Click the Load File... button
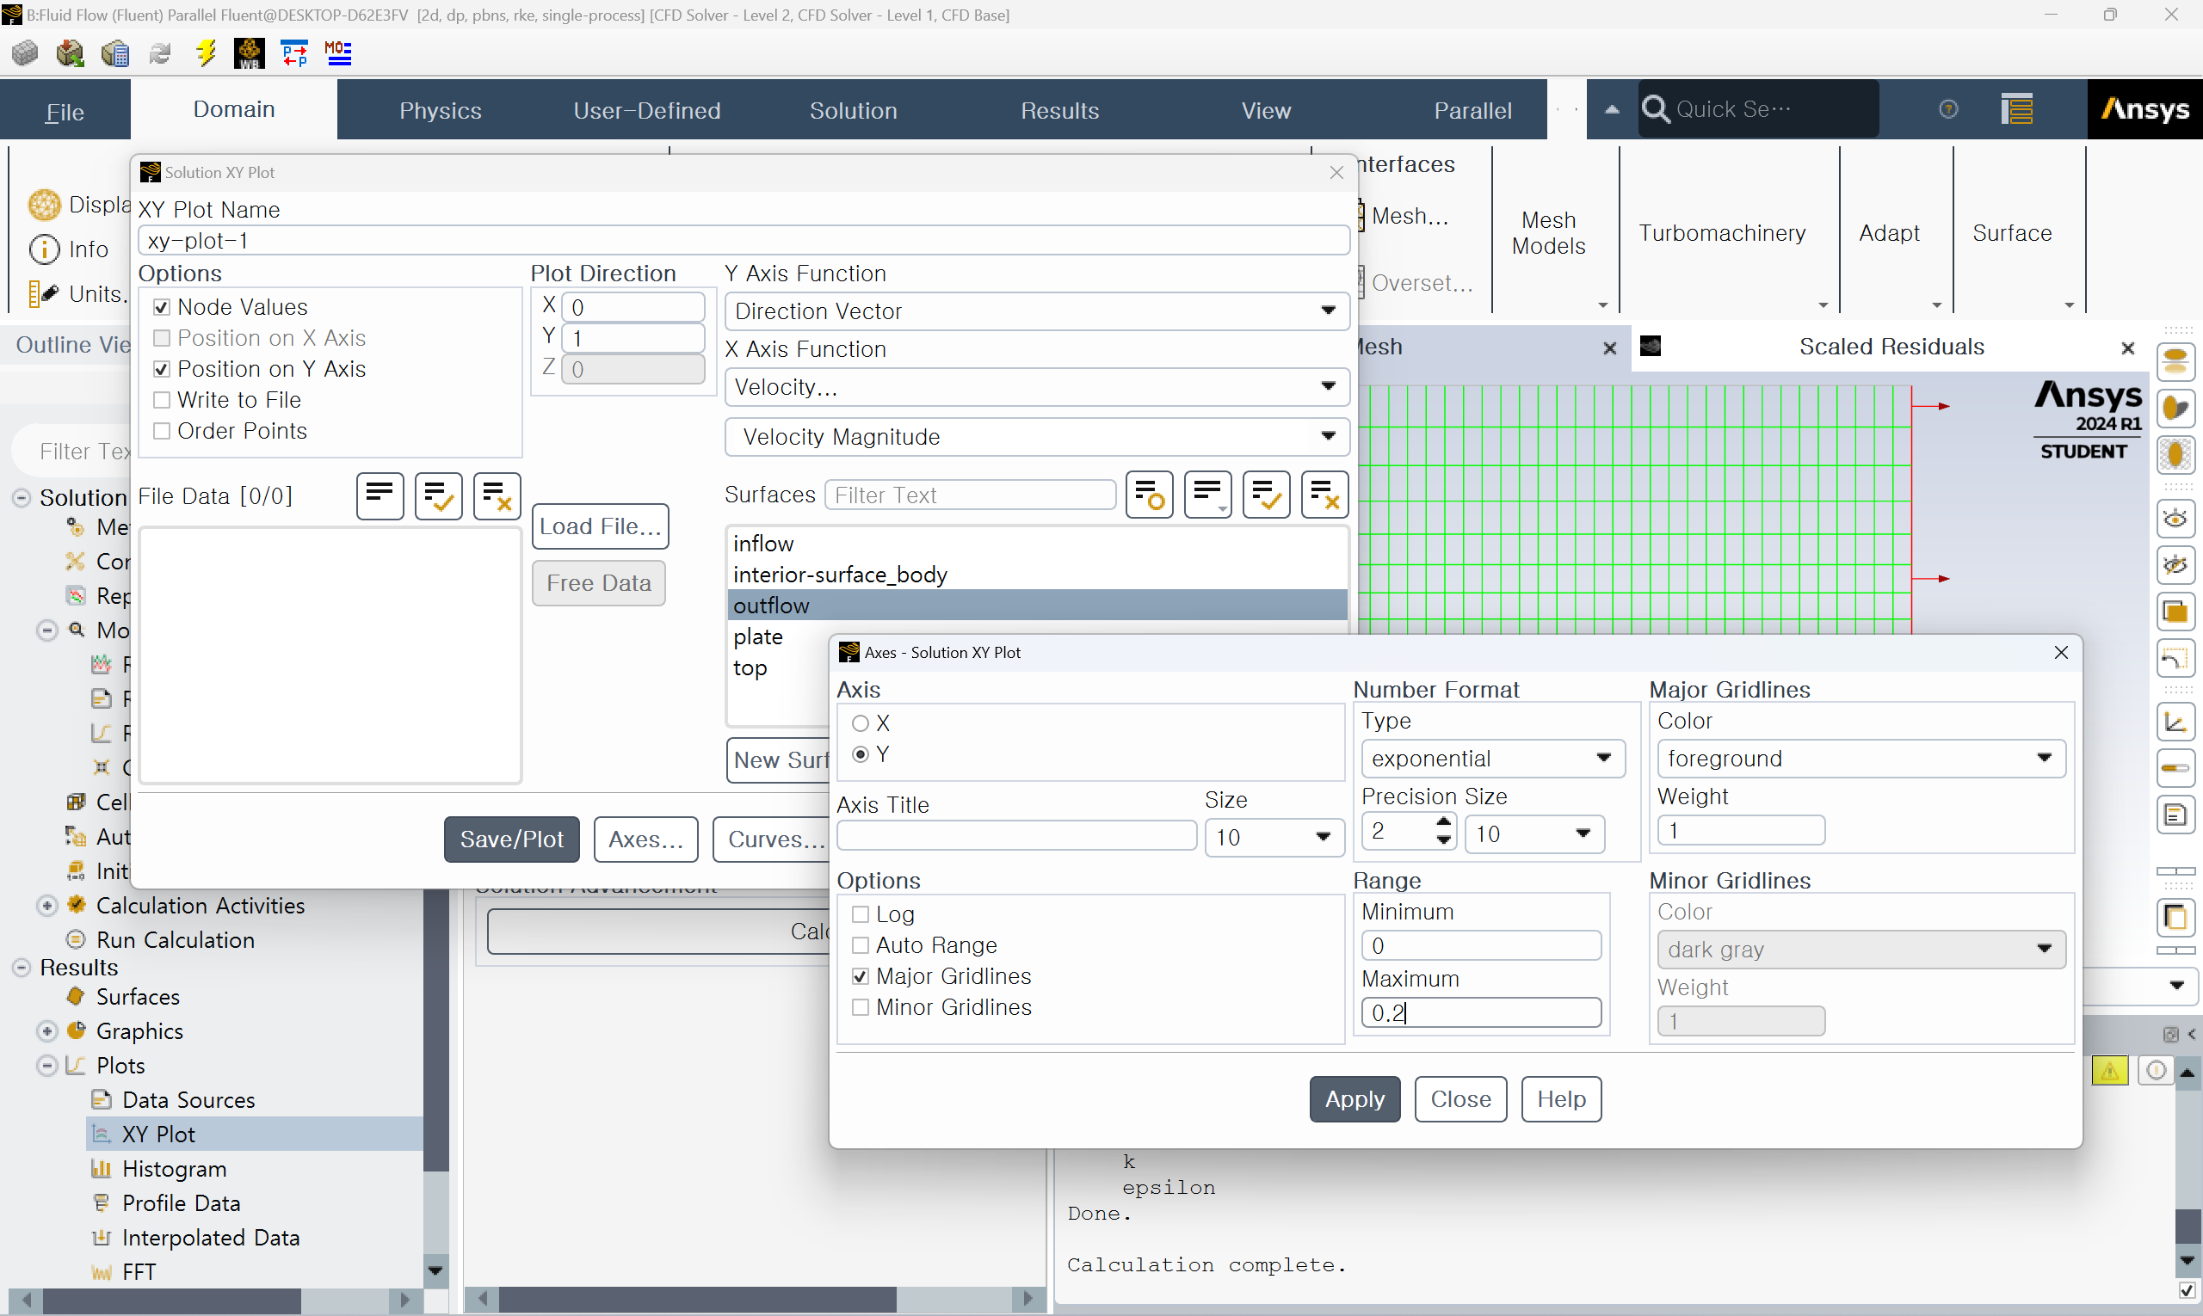The image size is (2203, 1316). point(600,526)
